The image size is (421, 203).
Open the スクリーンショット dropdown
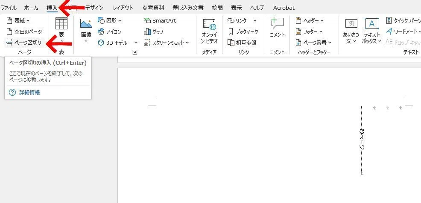(167, 43)
